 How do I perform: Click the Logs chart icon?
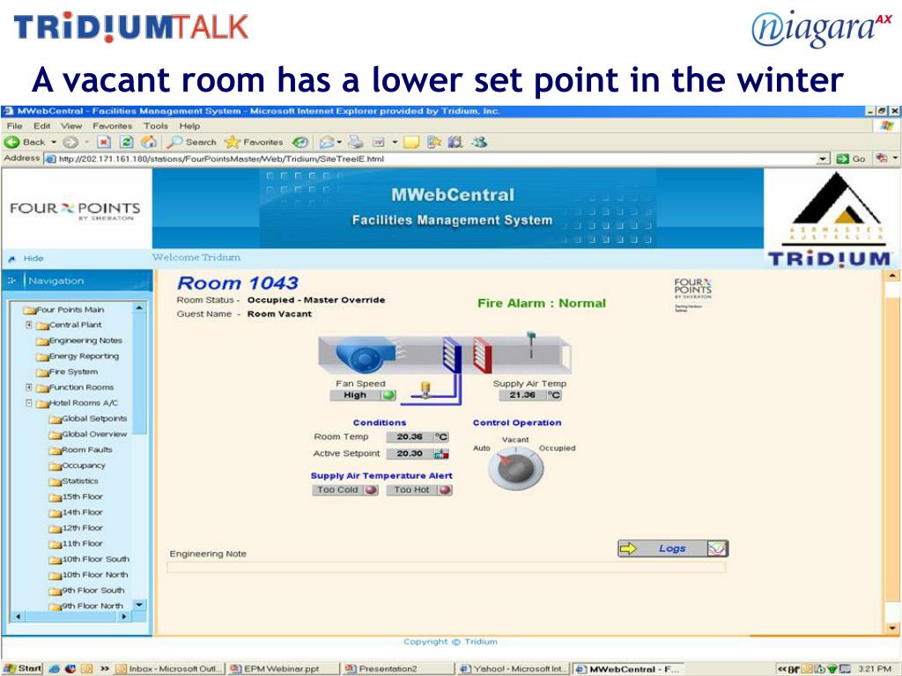pyautogui.click(x=717, y=548)
